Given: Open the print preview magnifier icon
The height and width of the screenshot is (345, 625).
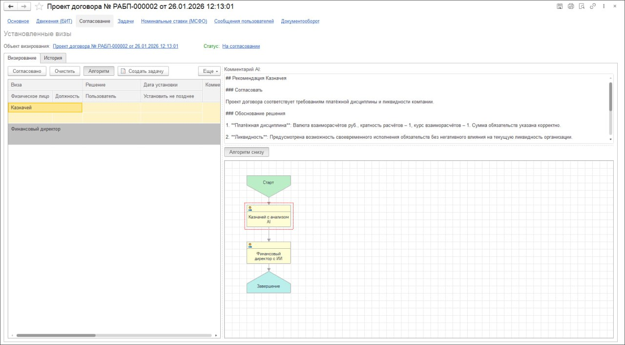Looking at the screenshot, I should click(x=582, y=6).
